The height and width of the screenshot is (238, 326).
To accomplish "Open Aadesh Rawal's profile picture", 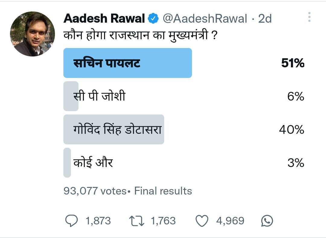I will coord(32,34).
